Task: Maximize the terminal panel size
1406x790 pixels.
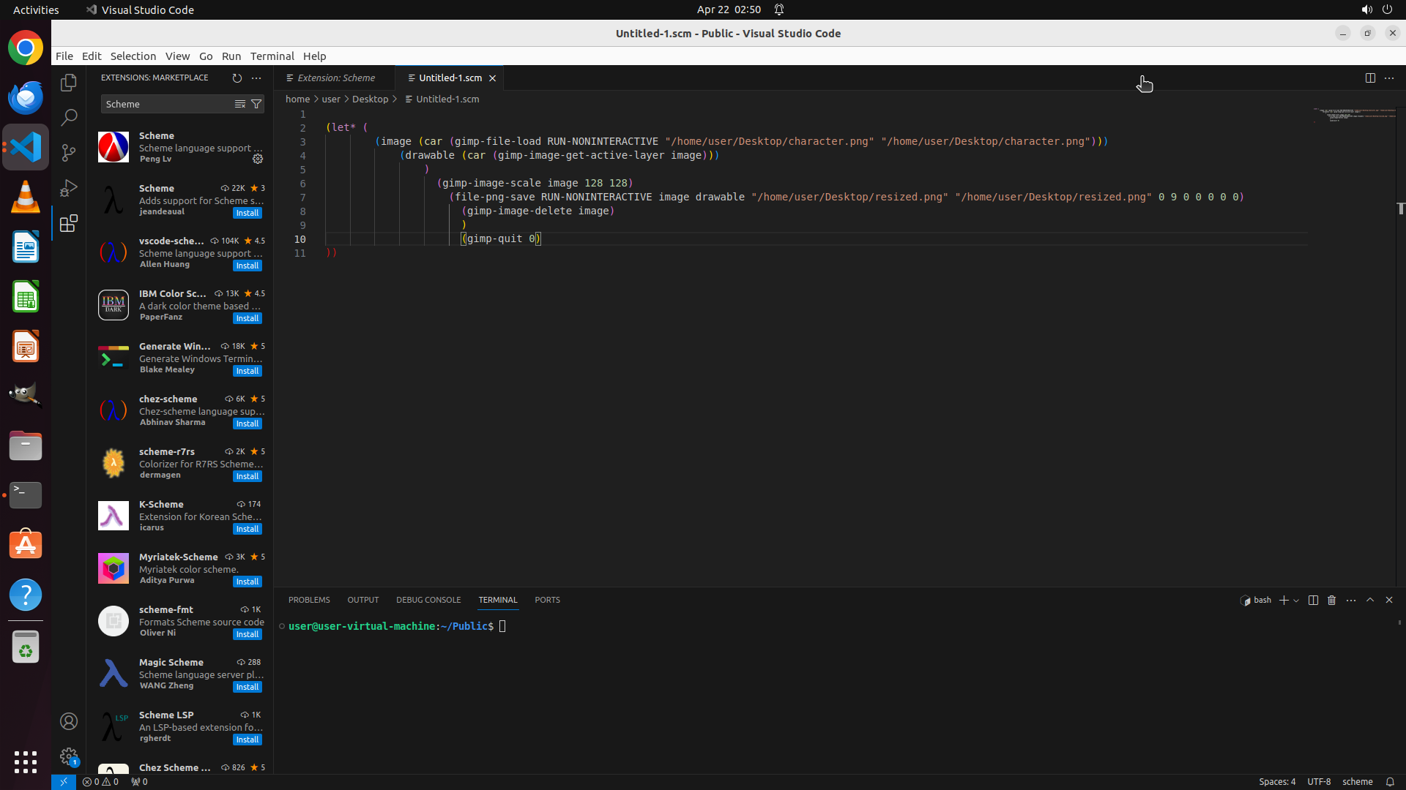Action: [1370, 600]
